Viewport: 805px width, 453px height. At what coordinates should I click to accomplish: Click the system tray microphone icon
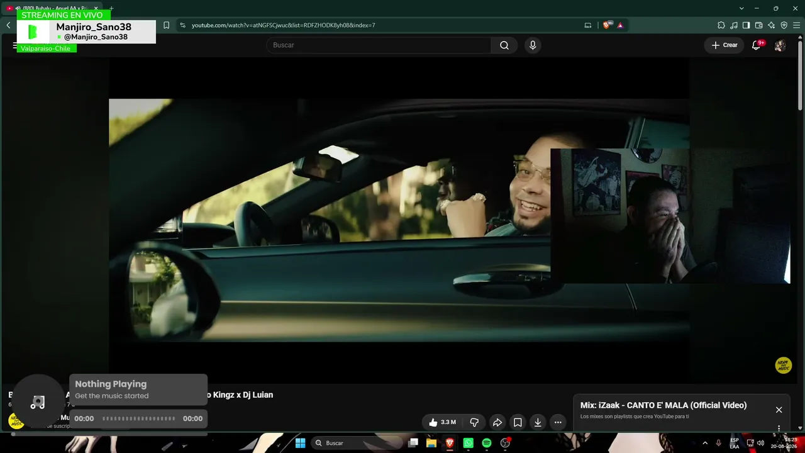718,443
